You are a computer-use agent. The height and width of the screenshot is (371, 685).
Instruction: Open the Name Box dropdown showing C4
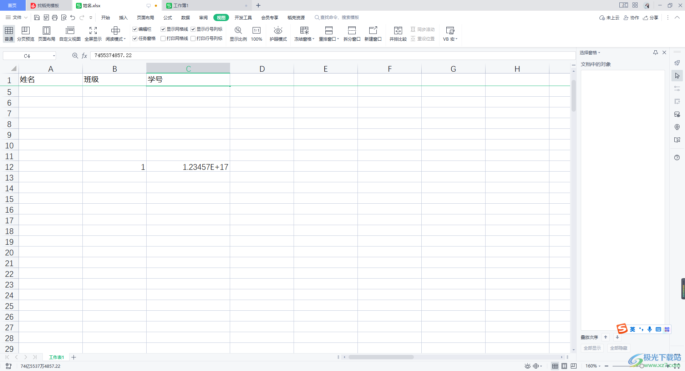pyautogui.click(x=54, y=56)
